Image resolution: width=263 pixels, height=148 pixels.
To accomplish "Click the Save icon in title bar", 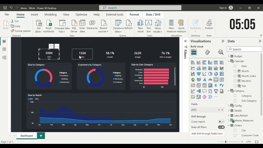I will pyautogui.click(x=5, y=8).
